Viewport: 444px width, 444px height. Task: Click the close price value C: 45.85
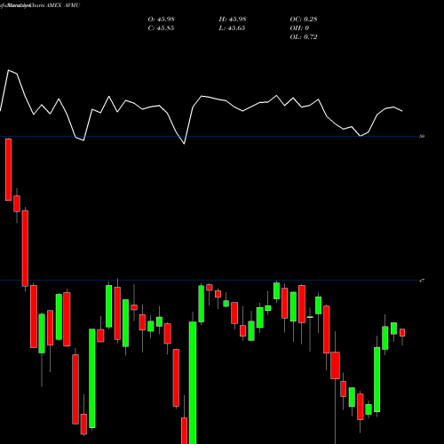pyautogui.click(x=161, y=28)
